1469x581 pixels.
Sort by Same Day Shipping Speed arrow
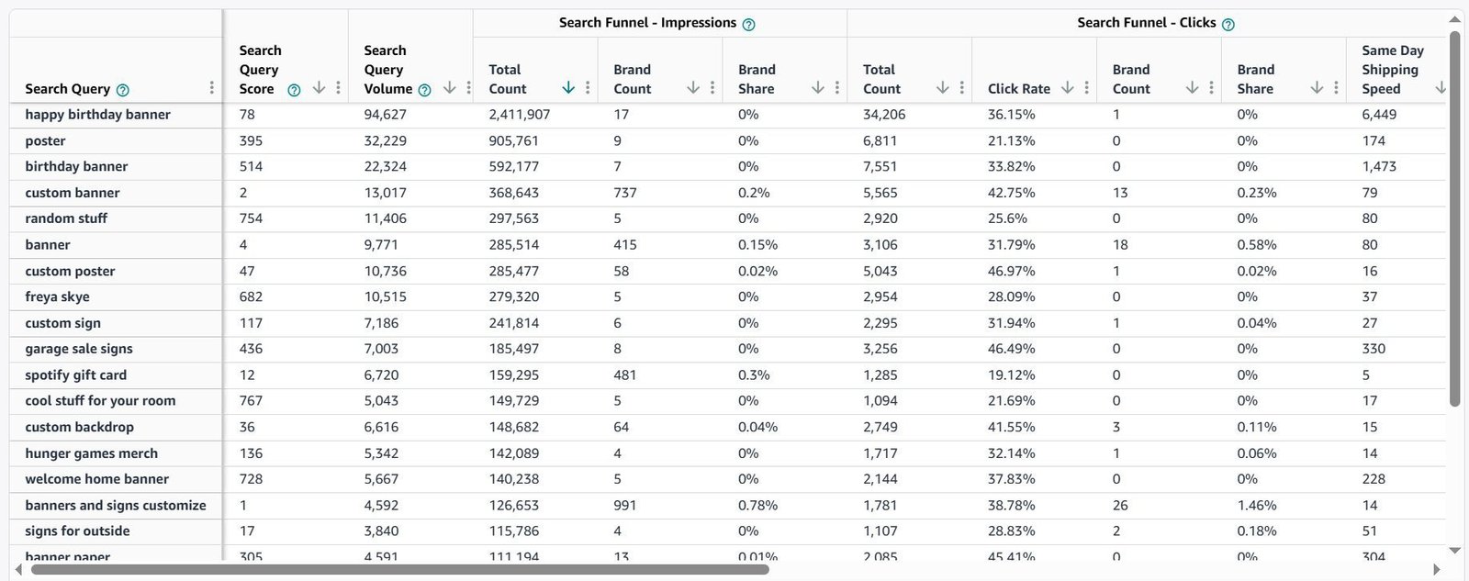pos(1441,88)
